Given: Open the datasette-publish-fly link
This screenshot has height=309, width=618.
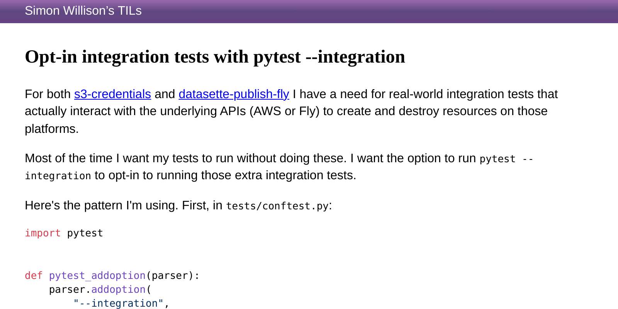Looking at the screenshot, I should [x=234, y=94].
